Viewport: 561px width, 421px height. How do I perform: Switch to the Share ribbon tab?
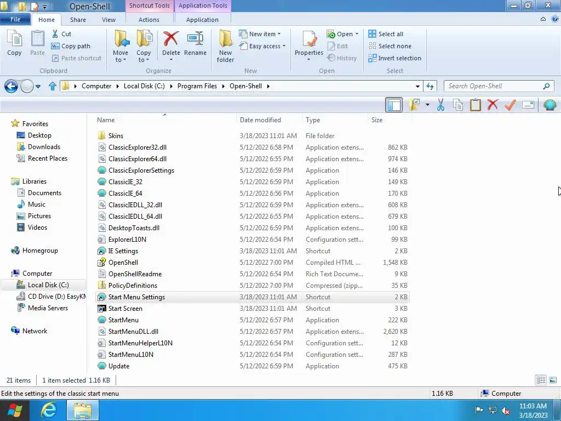point(78,20)
